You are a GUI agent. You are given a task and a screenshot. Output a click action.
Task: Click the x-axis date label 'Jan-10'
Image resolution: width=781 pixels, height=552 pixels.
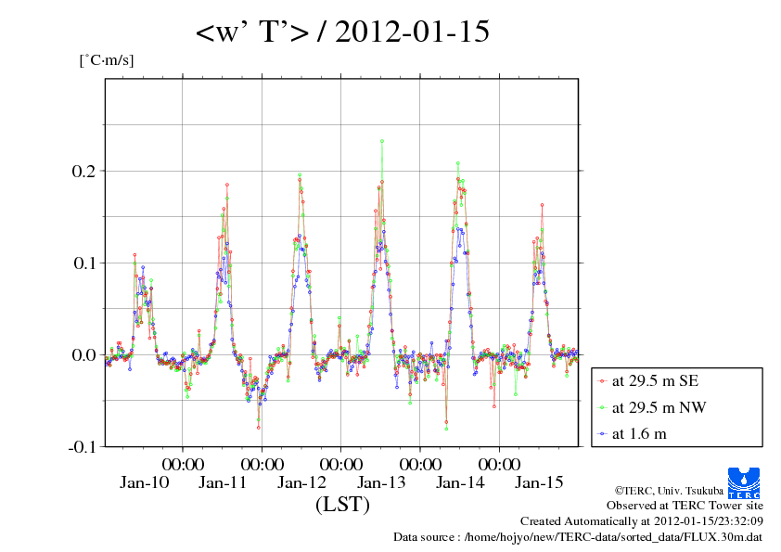point(144,482)
